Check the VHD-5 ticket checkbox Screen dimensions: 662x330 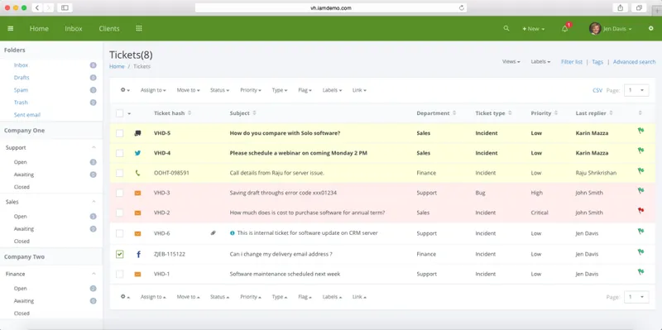pyautogui.click(x=119, y=133)
